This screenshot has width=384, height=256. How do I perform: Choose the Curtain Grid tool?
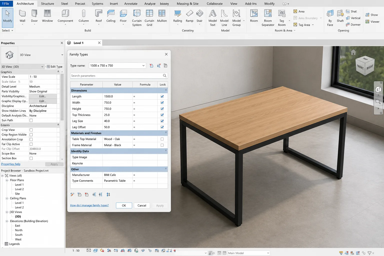(149, 18)
